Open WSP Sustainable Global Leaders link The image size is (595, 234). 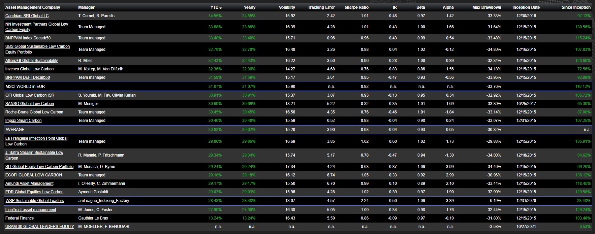pos(35,201)
